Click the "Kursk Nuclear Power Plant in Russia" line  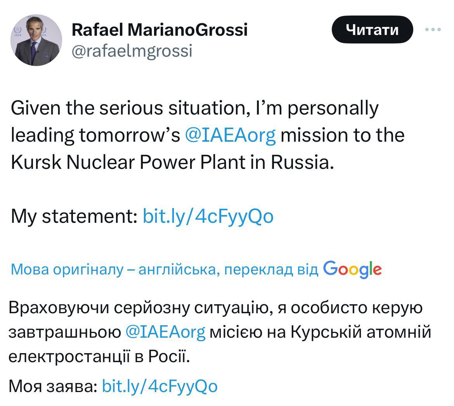pyautogui.click(x=172, y=162)
